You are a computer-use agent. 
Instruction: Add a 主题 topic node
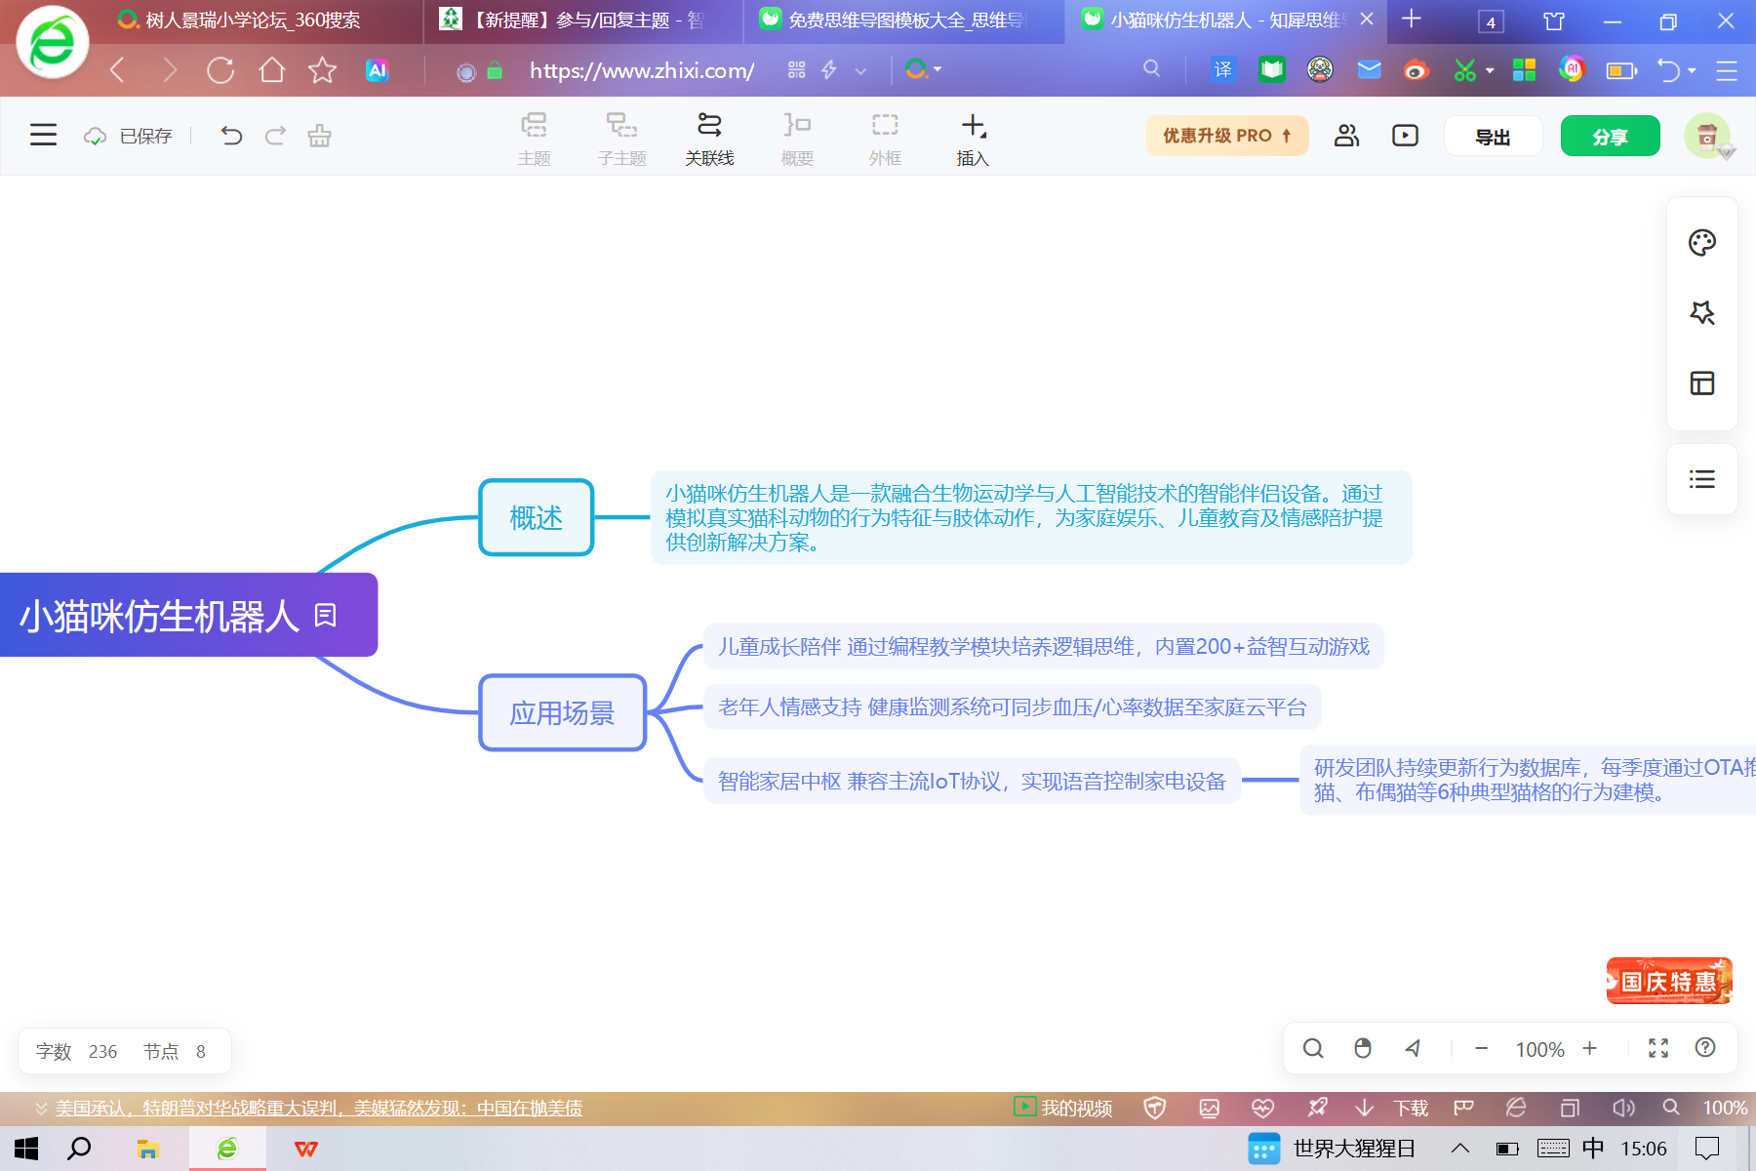coord(535,140)
